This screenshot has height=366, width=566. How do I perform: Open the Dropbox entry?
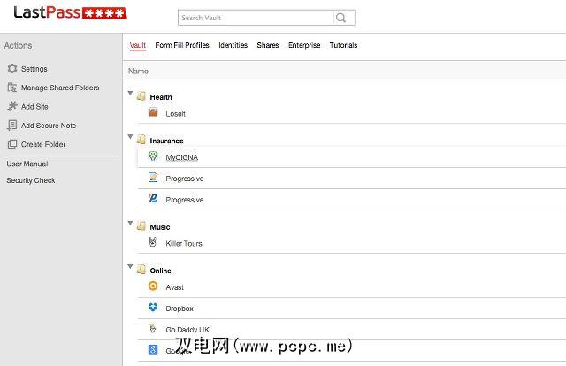point(180,309)
